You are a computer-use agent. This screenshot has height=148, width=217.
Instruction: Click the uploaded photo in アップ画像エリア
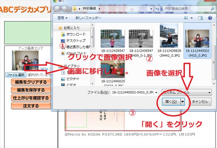coord(25,60)
